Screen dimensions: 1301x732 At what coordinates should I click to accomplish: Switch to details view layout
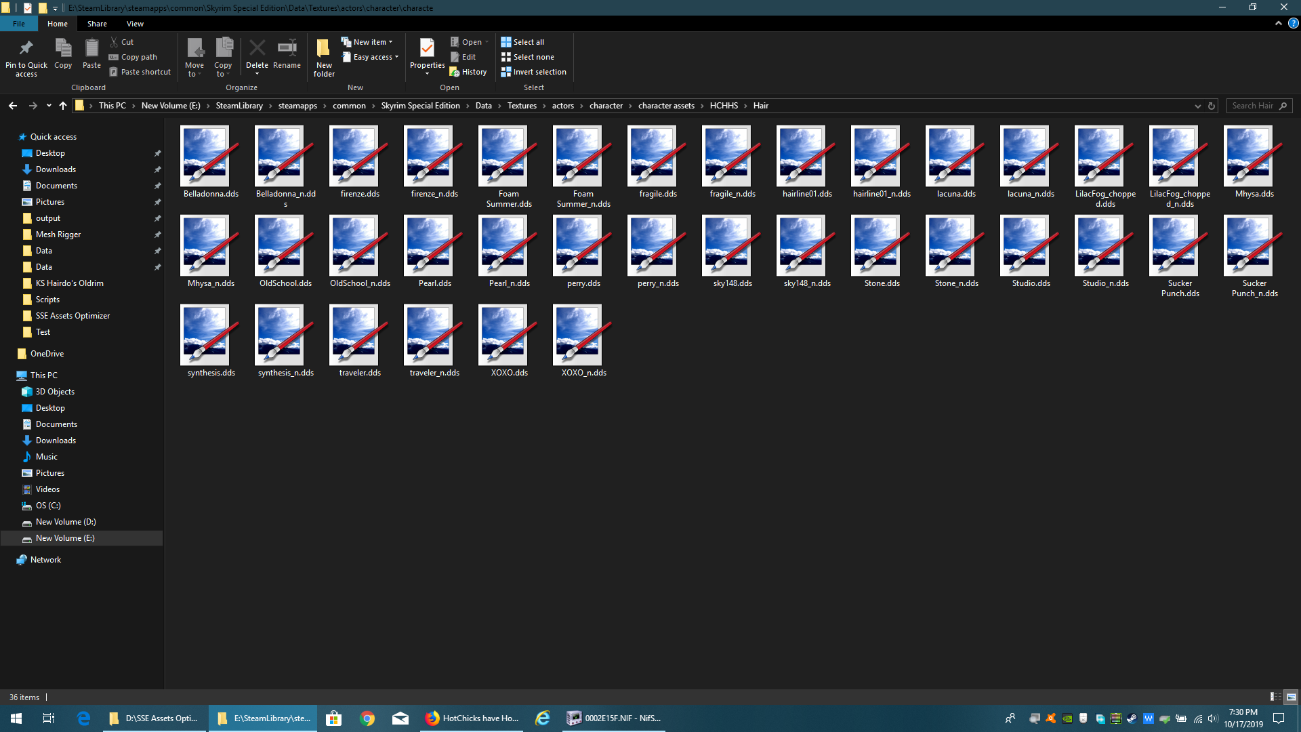click(1275, 697)
